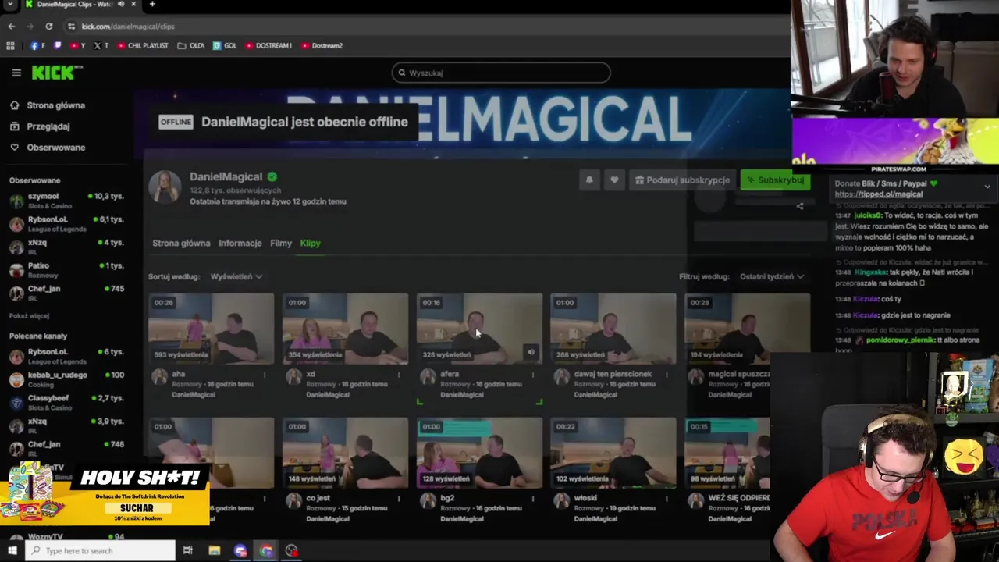999x562 pixels.
Task: Go back with browser back arrow
Action: click(11, 26)
